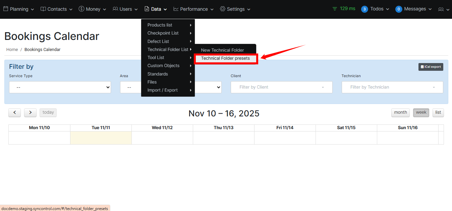Click the Todos count badge
452x211 pixels.
click(364, 9)
